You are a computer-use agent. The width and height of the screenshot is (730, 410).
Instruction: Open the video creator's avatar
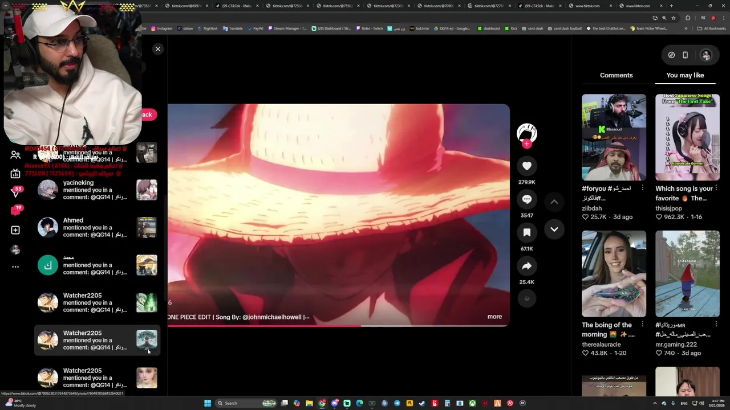tap(526, 133)
